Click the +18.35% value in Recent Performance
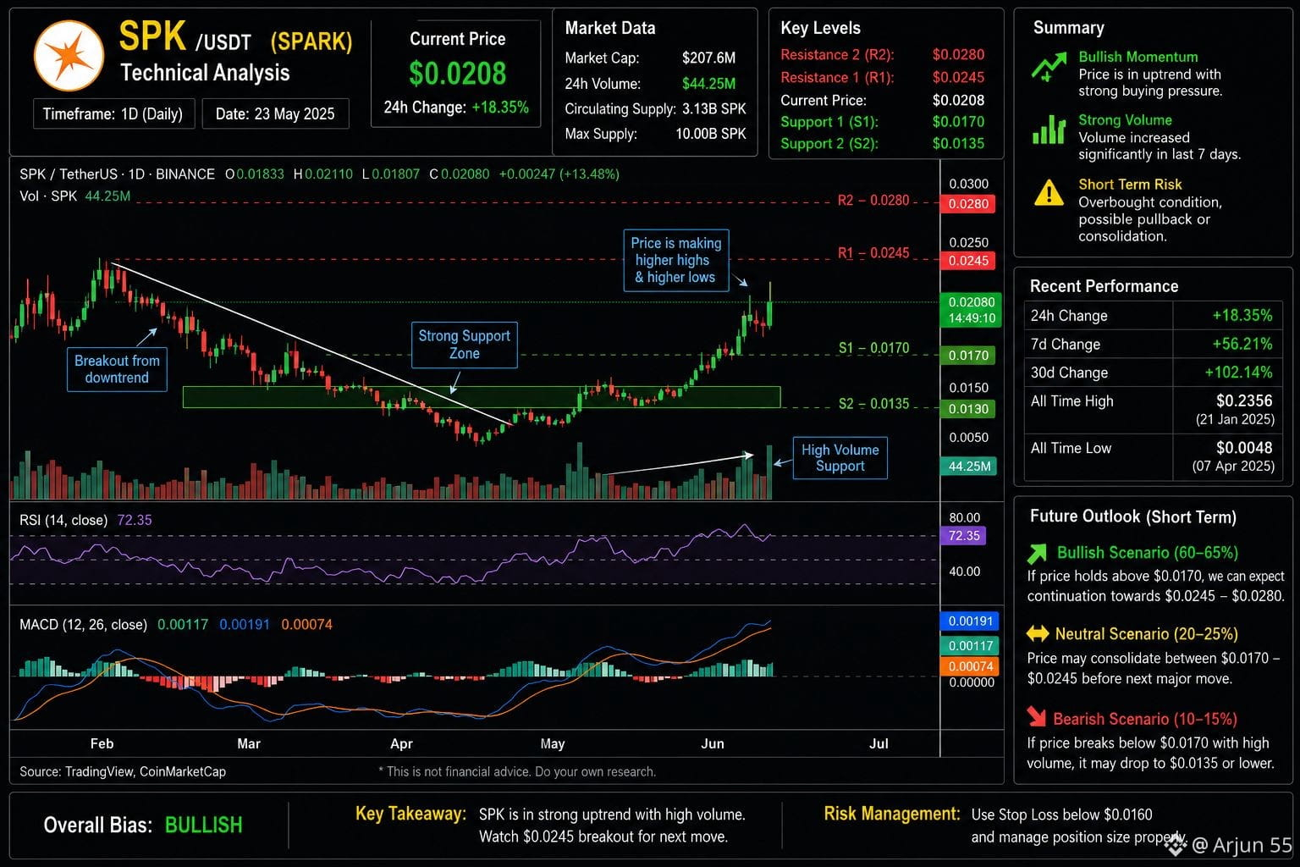This screenshot has height=867, width=1300. [1242, 316]
